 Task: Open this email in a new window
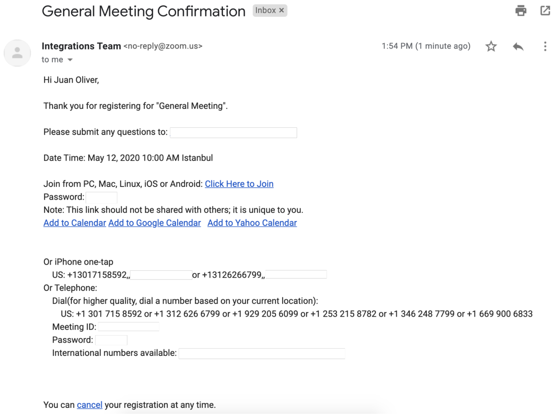545,11
